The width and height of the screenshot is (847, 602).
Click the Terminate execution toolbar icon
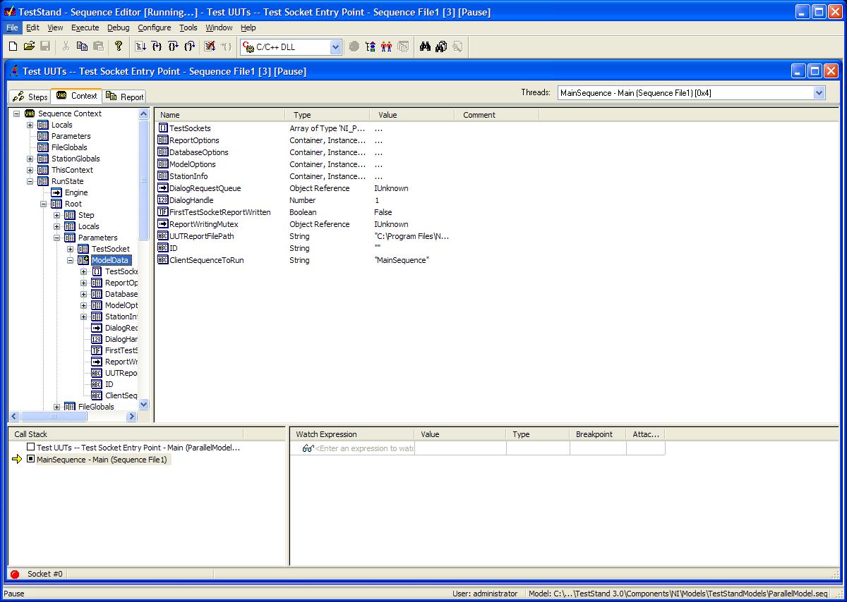tap(210, 47)
